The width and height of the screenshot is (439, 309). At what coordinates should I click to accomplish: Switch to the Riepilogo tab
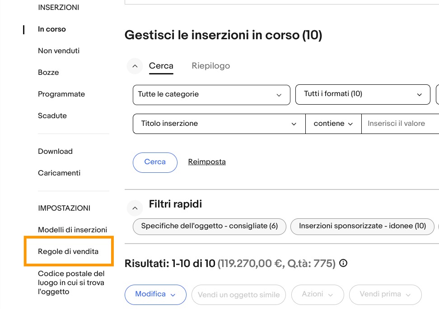click(x=211, y=66)
